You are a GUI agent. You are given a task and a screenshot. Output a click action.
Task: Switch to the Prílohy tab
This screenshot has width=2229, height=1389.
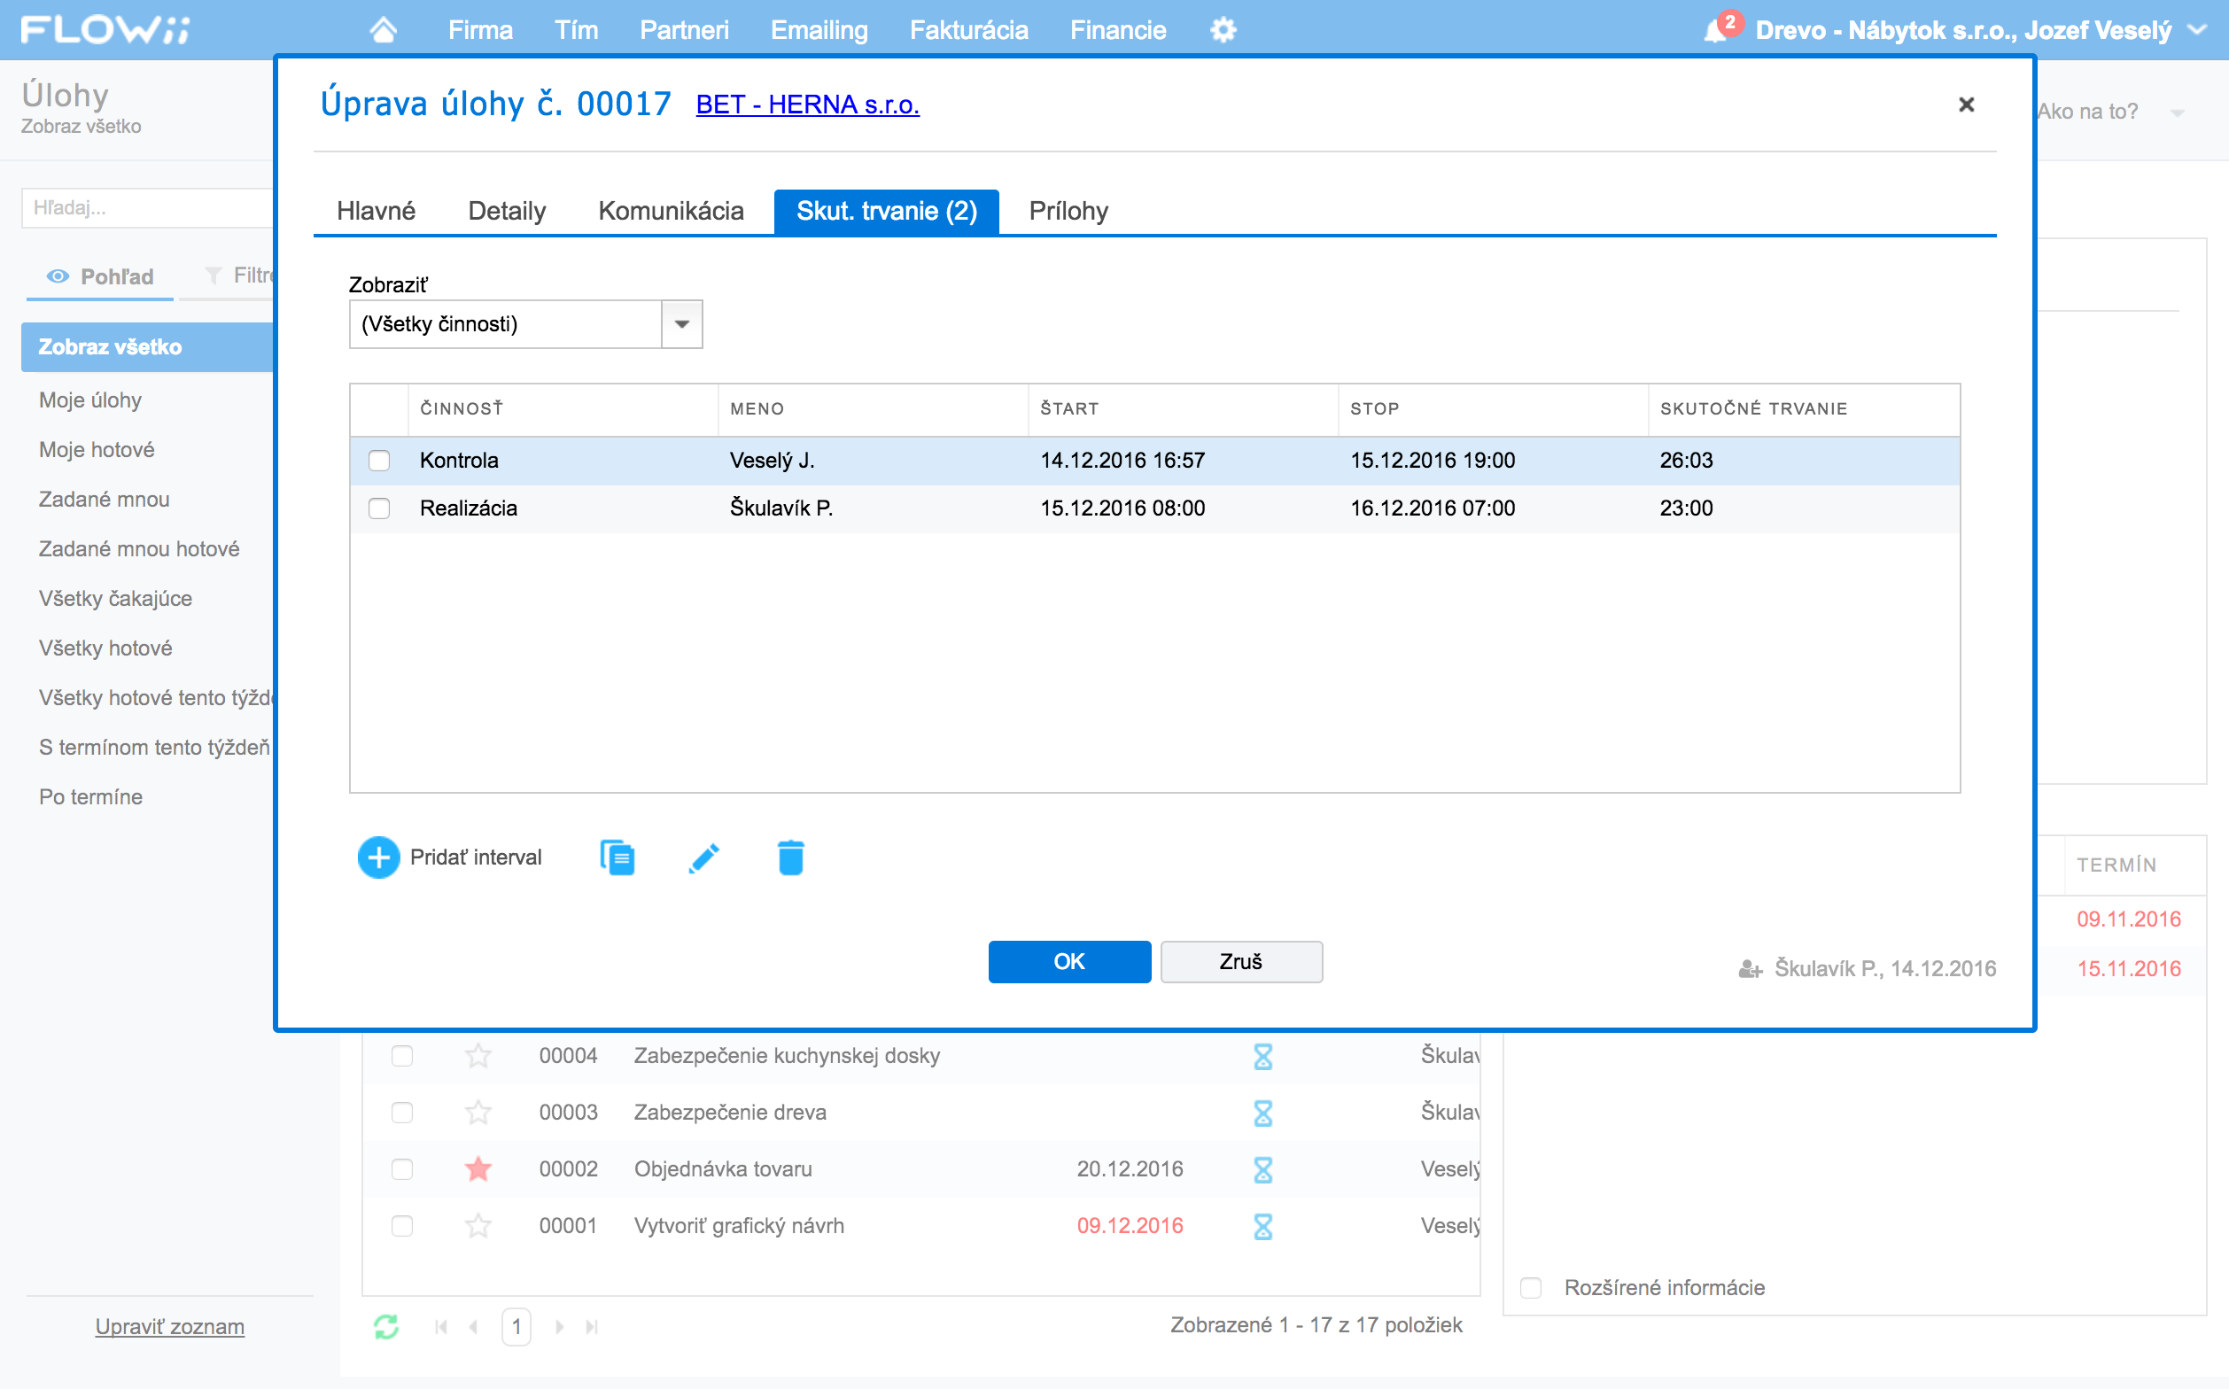(1068, 212)
